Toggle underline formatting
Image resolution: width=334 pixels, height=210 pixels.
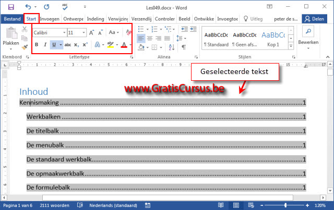[x=54, y=45]
